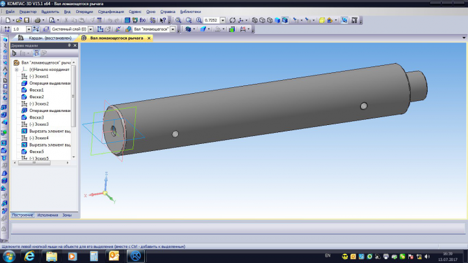Create a new document with the New icon

pyautogui.click(x=8, y=20)
